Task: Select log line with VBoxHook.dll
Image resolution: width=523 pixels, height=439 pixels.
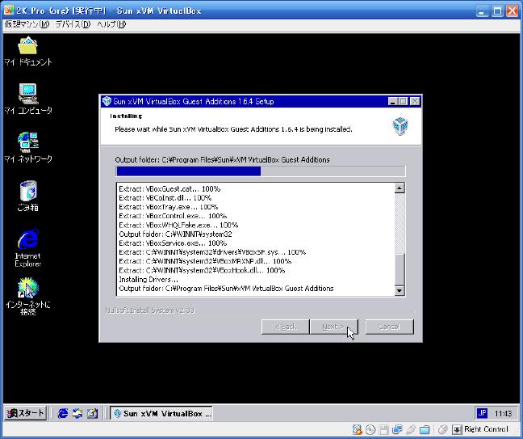Action: click(x=202, y=270)
